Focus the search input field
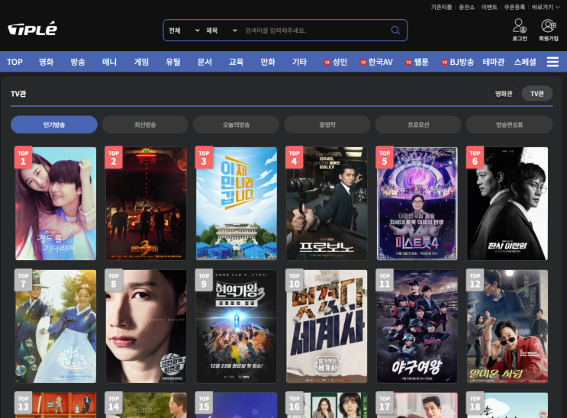 [x=314, y=31]
